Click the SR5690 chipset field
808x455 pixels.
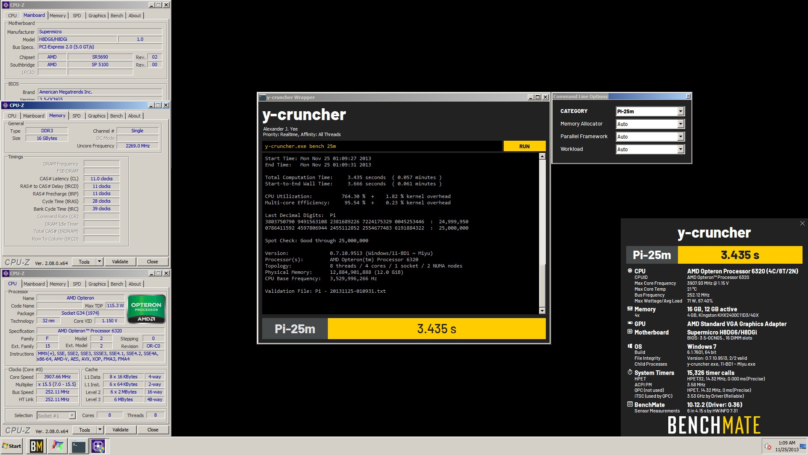coord(100,57)
